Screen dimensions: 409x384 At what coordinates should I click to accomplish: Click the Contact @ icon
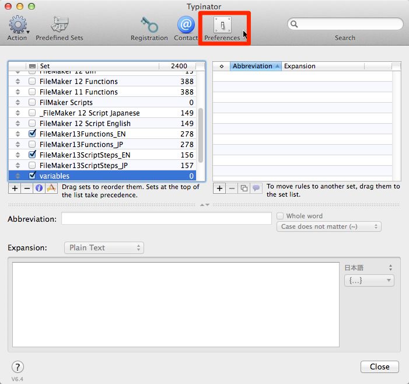[186, 25]
